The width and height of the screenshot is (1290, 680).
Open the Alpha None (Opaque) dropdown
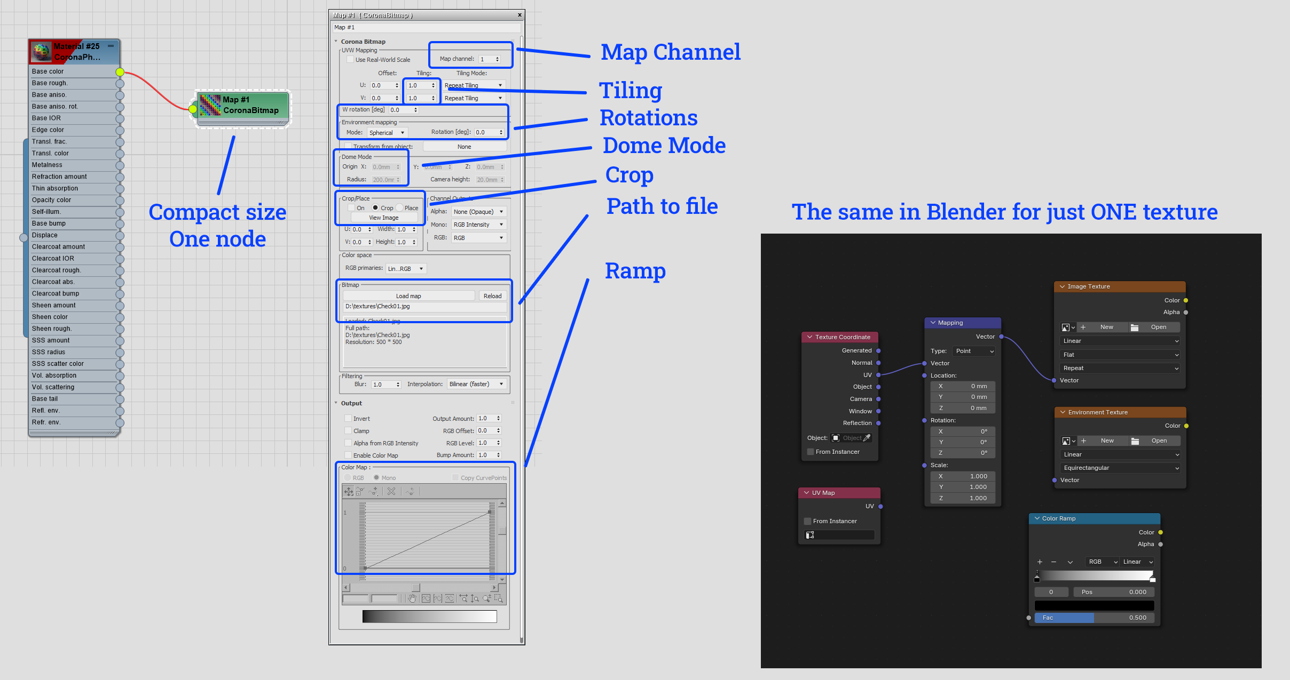click(x=478, y=212)
